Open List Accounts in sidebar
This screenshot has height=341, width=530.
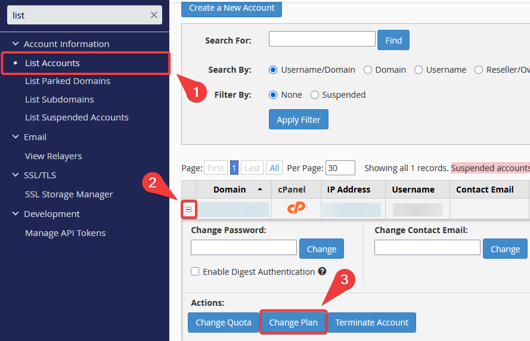[52, 63]
